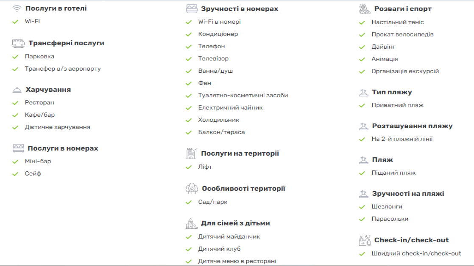Select the Приватний пляж item
474x266 pixels.
(x=398, y=105)
